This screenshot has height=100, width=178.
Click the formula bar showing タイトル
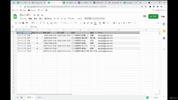94,27
